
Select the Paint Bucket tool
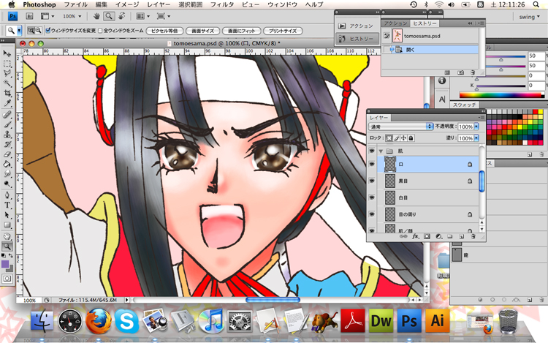coord(7,164)
